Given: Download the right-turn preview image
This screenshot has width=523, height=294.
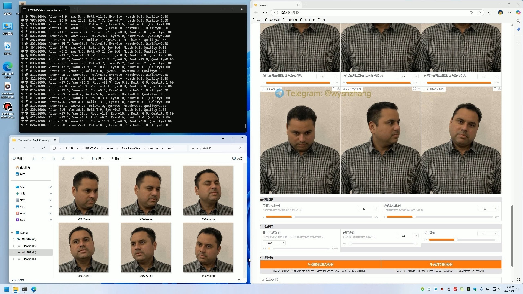Looking at the screenshot, I should tap(419, 89).
